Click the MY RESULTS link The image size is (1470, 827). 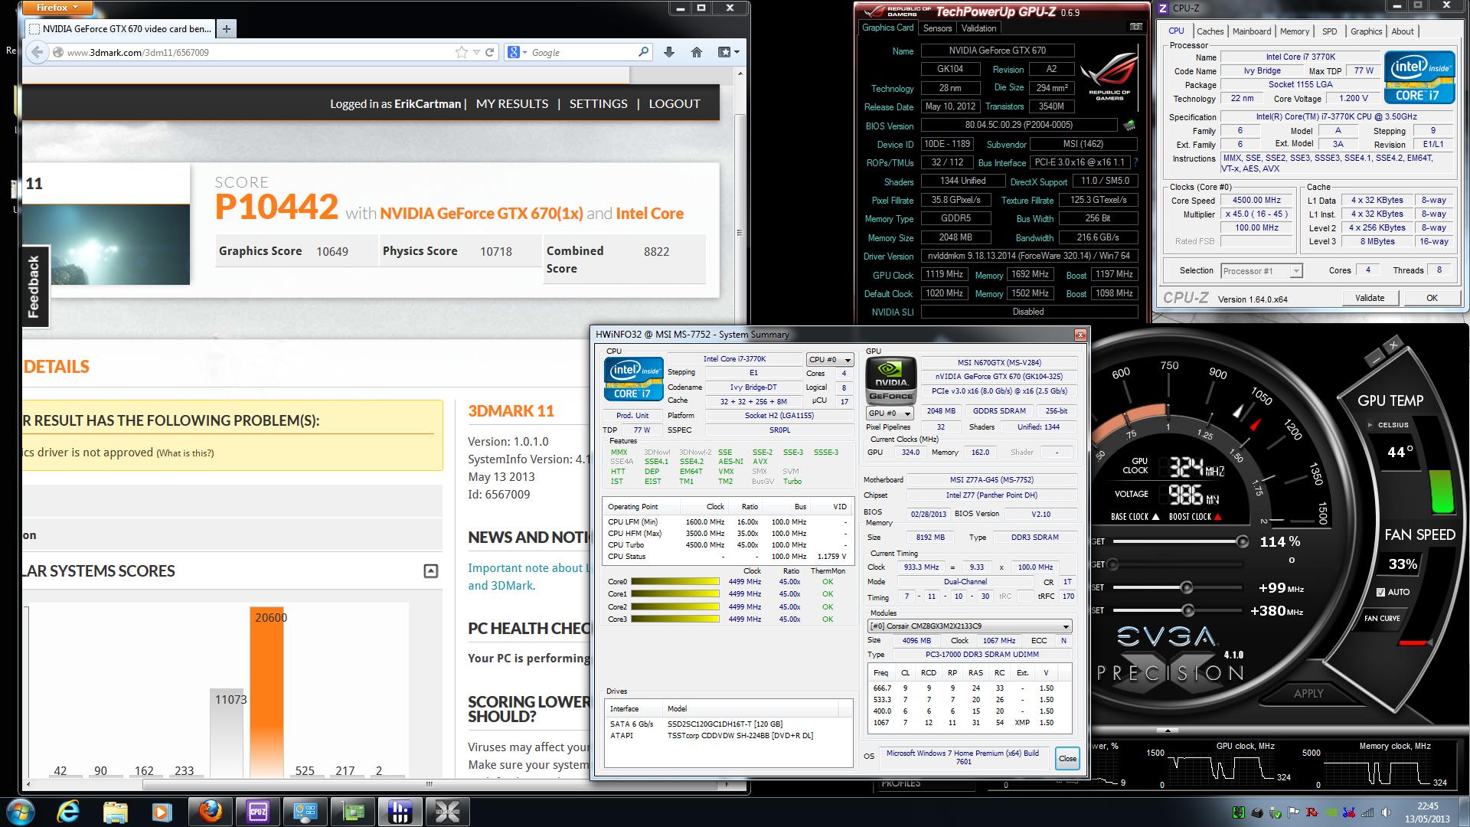[511, 103]
